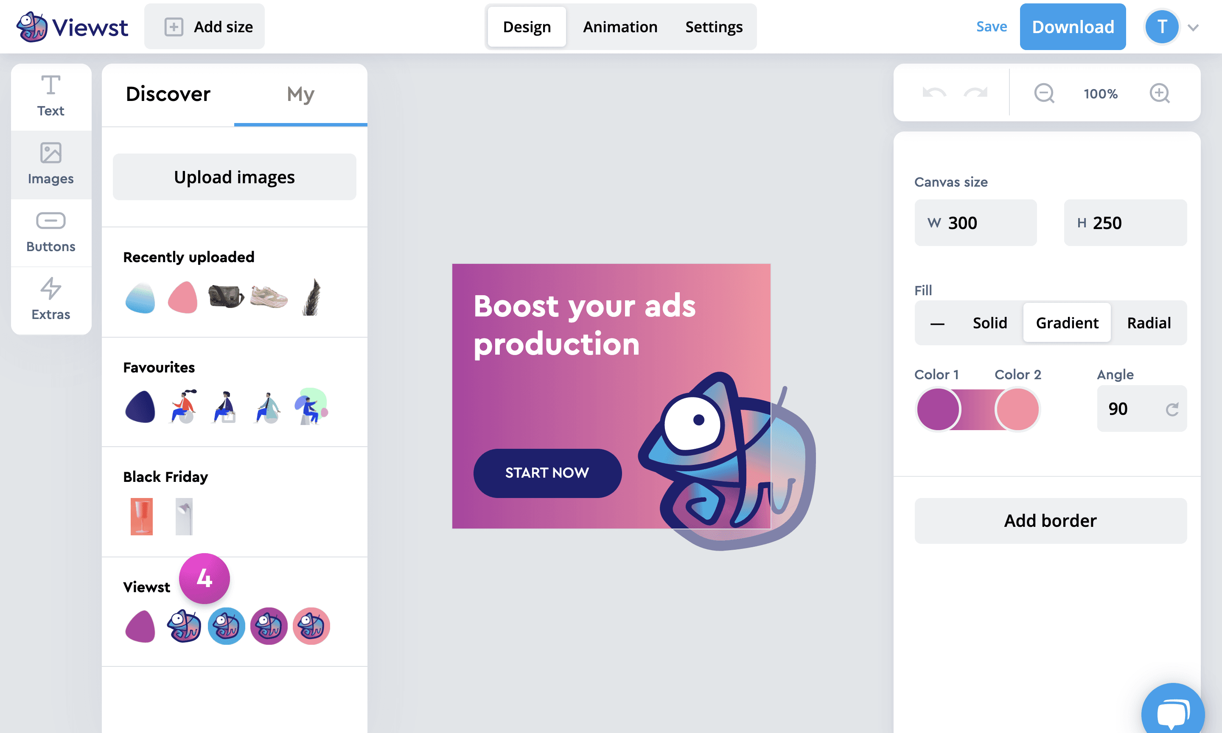The image size is (1222, 733).
Task: Switch to the Animation tab
Action: coord(620,27)
